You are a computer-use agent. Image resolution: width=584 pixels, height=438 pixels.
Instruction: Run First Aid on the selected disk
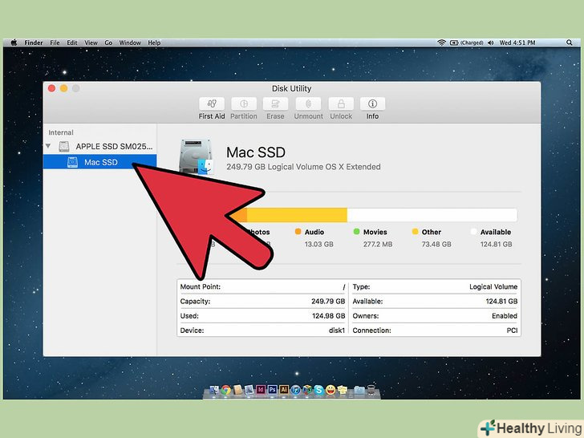[212, 104]
